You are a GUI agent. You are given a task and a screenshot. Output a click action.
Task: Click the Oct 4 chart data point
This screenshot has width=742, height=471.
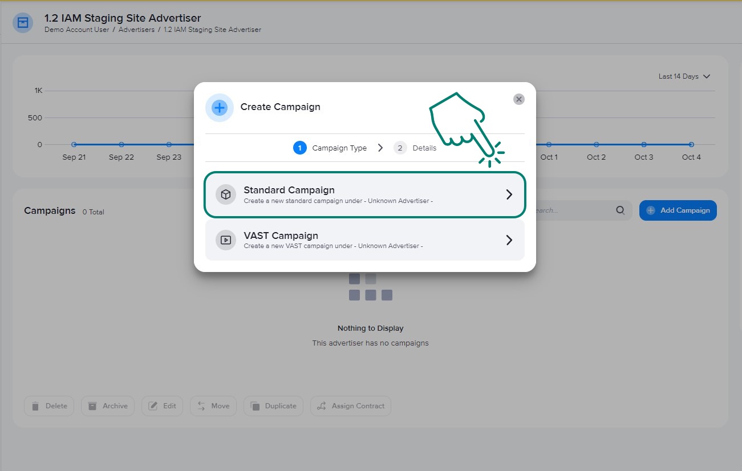click(x=691, y=144)
